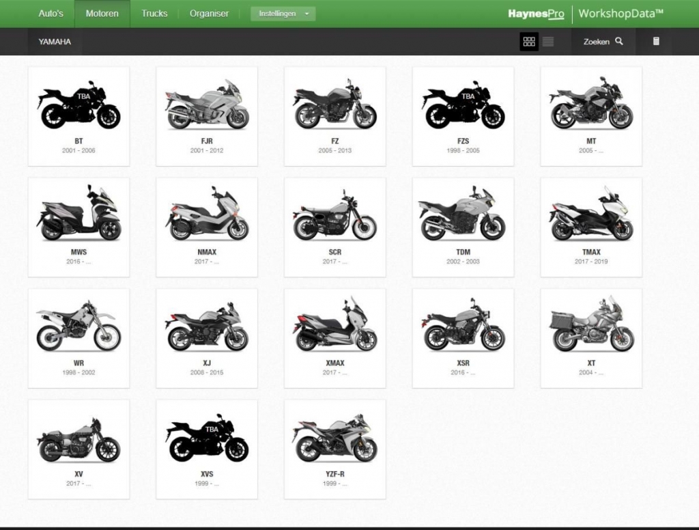Click the years 2005 - 2013 text
699x530 pixels.
pyautogui.click(x=334, y=150)
